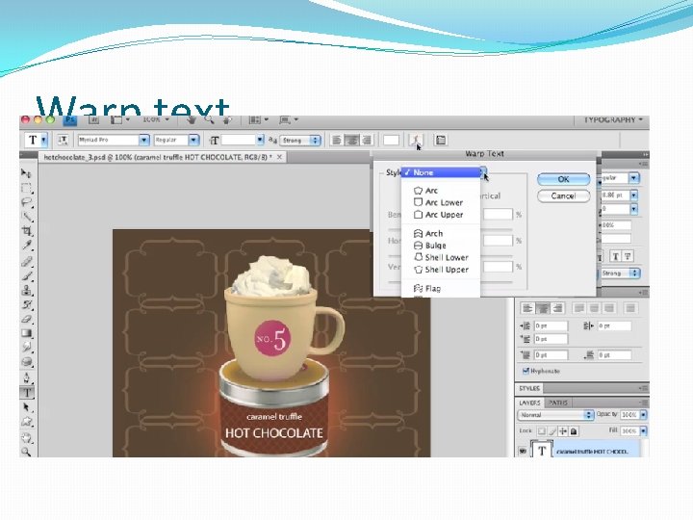Select the Path Selection arrow tool
Viewport: 693px width, 520px height.
pyautogui.click(x=27, y=407)
